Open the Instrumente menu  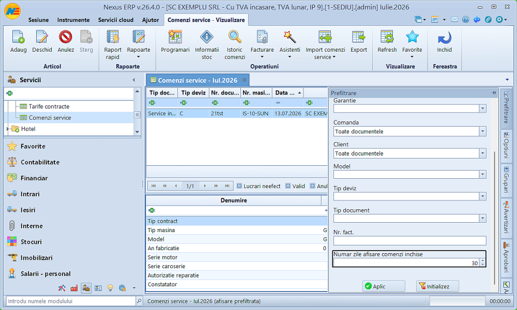point(73,20)
